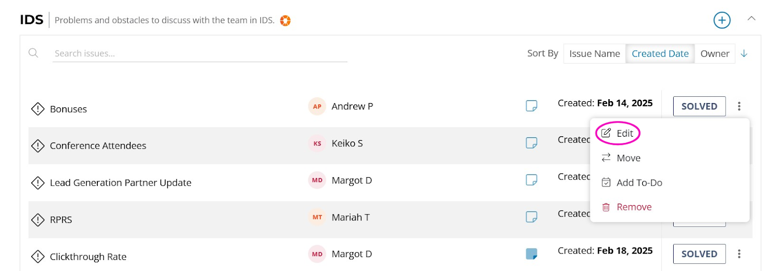Sort issues by Owner
This screenshot has height=271, width=771.
tap(715, 53)
